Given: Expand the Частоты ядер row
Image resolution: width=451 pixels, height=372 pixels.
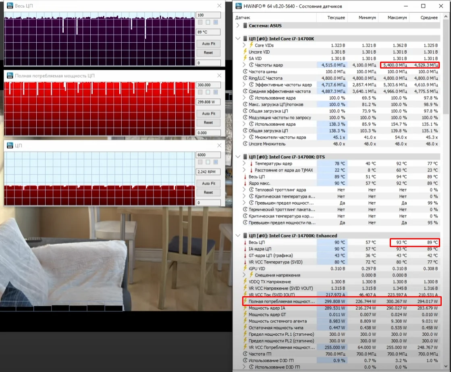Looking at the screenshot, I should [244, 65].
